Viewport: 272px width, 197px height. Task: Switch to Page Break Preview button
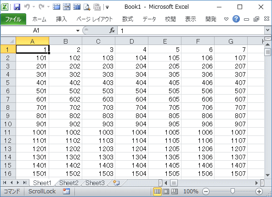click(x=175, y=191)
